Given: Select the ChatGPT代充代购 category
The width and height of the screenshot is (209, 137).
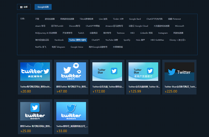Looking at the screenshot, I should pos(154,19).
